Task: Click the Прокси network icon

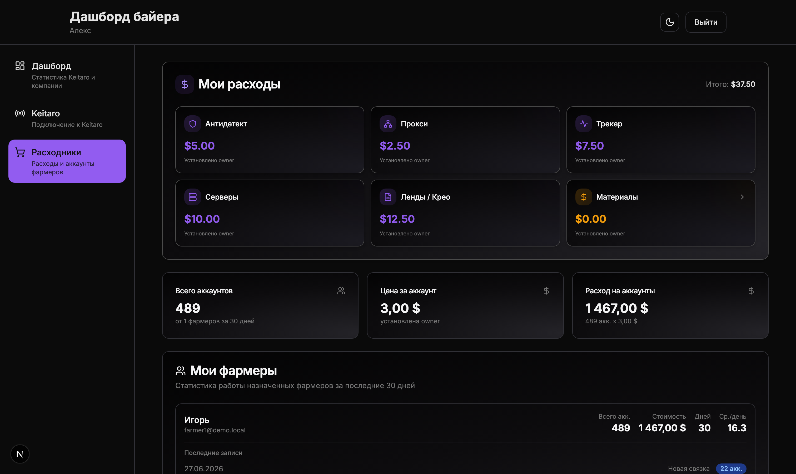Action: point(388,124)
